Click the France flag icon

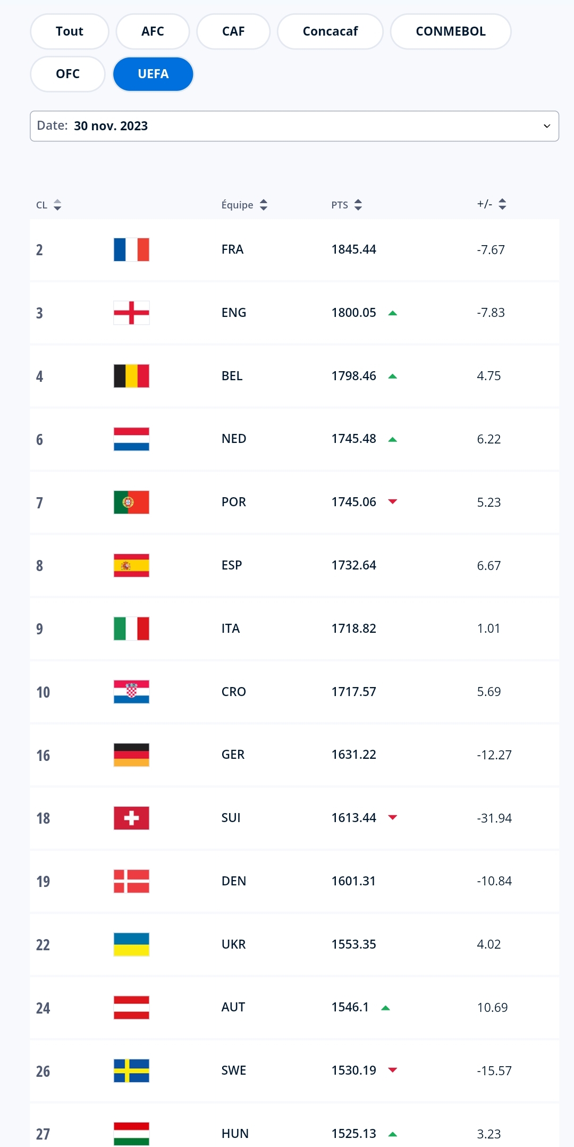coord(131,249)
